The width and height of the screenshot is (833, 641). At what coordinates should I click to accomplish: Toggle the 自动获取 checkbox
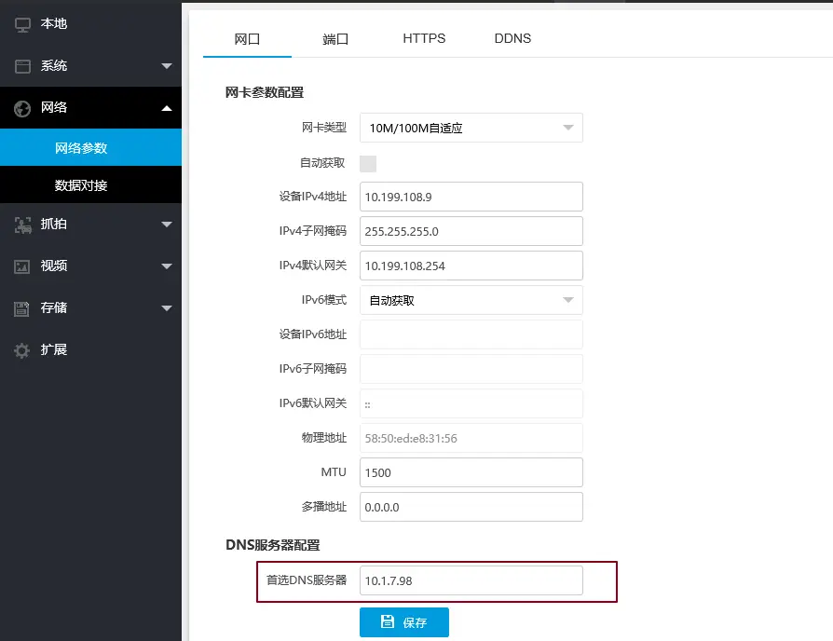click(x=368, y=164)
